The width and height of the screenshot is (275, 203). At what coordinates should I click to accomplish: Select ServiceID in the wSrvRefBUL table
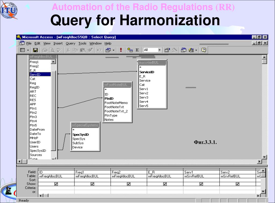(x=152, y=72)
